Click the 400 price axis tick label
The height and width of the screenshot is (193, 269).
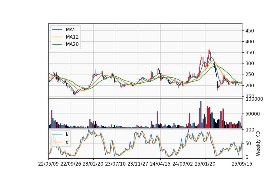pos(250,42)
